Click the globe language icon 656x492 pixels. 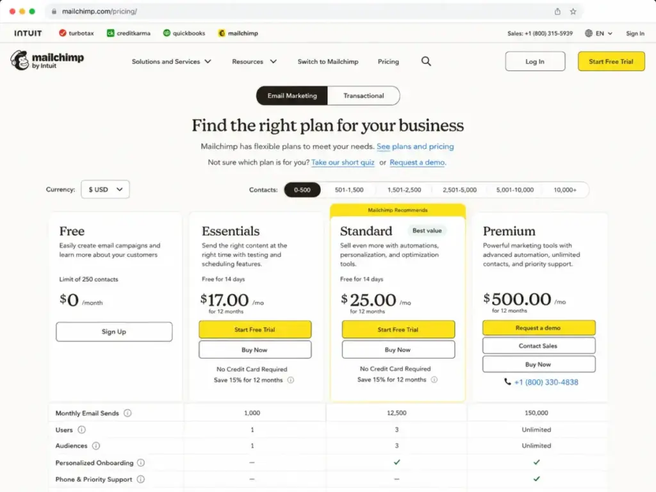(x=589, y=33)
